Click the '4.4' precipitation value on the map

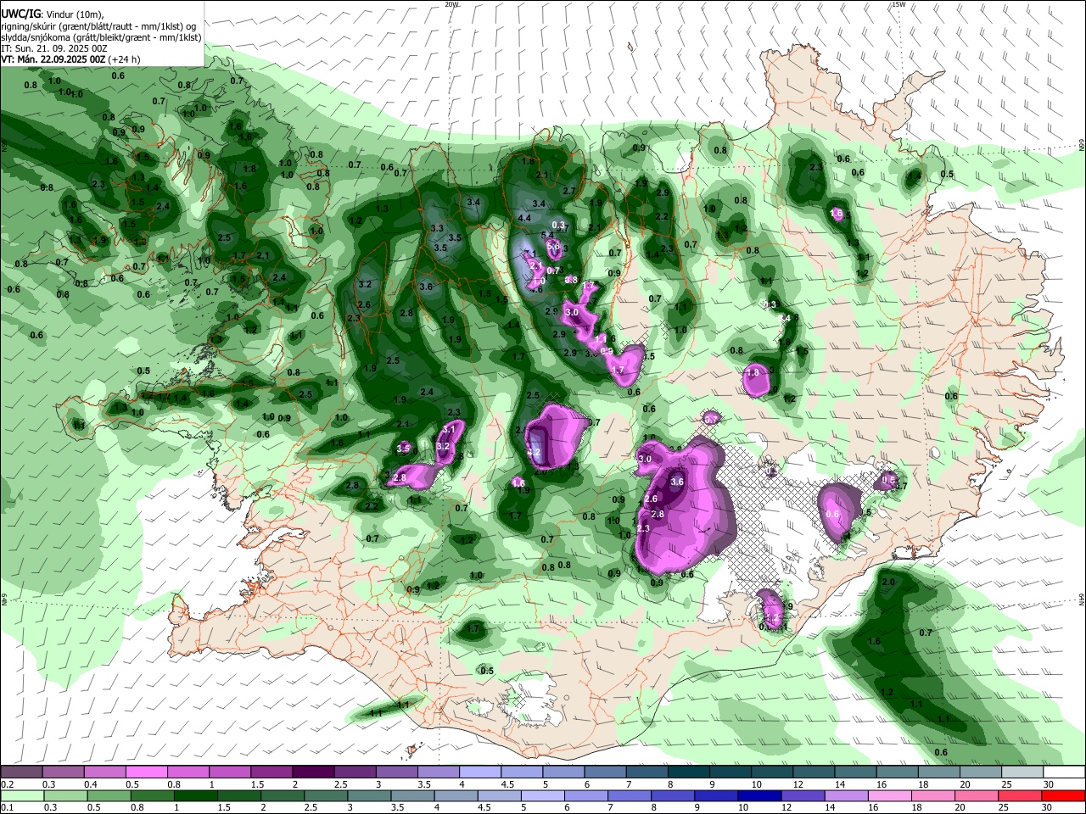tap(524, 219)
